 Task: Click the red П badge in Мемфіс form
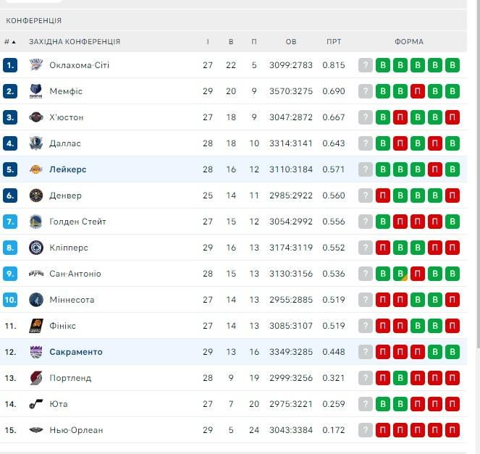[418, 91]
